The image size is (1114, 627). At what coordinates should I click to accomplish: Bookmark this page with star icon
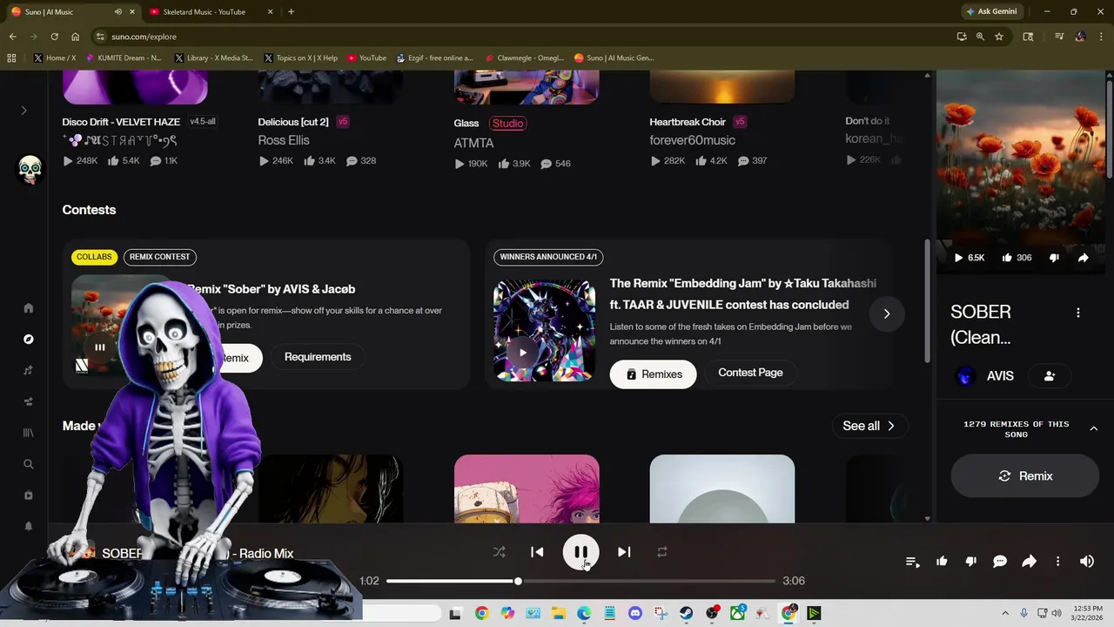tap(999, 37)
